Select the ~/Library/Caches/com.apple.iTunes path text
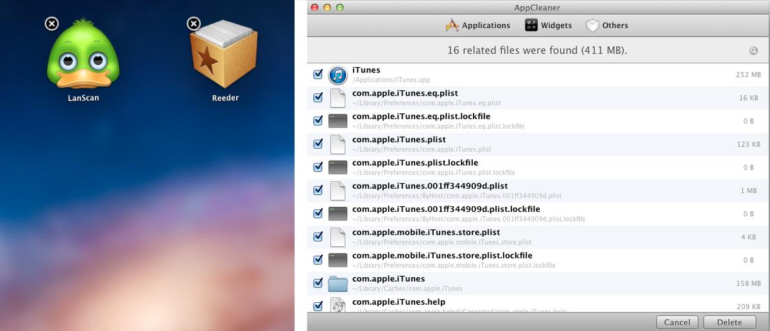770x331 pixels. pyautogui.click(x=407, y=289)
